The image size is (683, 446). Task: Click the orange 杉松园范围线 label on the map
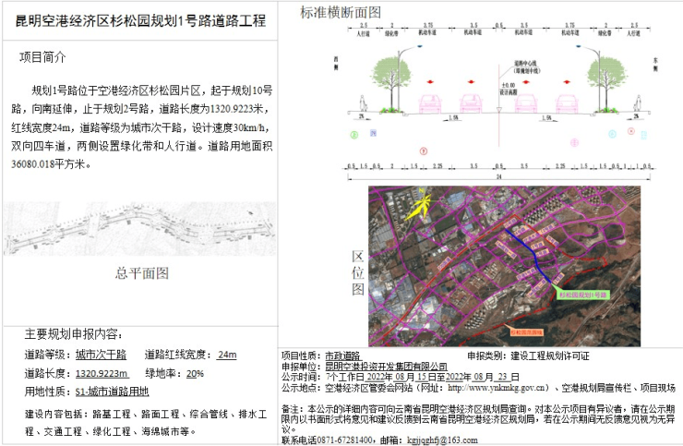527,332
